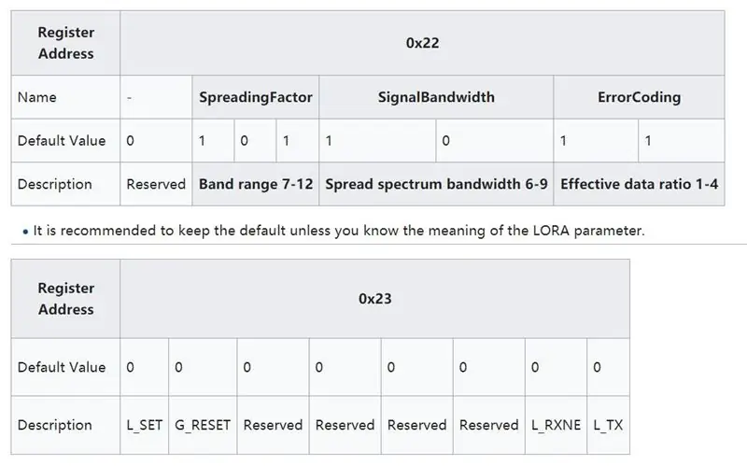
Task: Select the G_RESET description cell
Action: 203,425
